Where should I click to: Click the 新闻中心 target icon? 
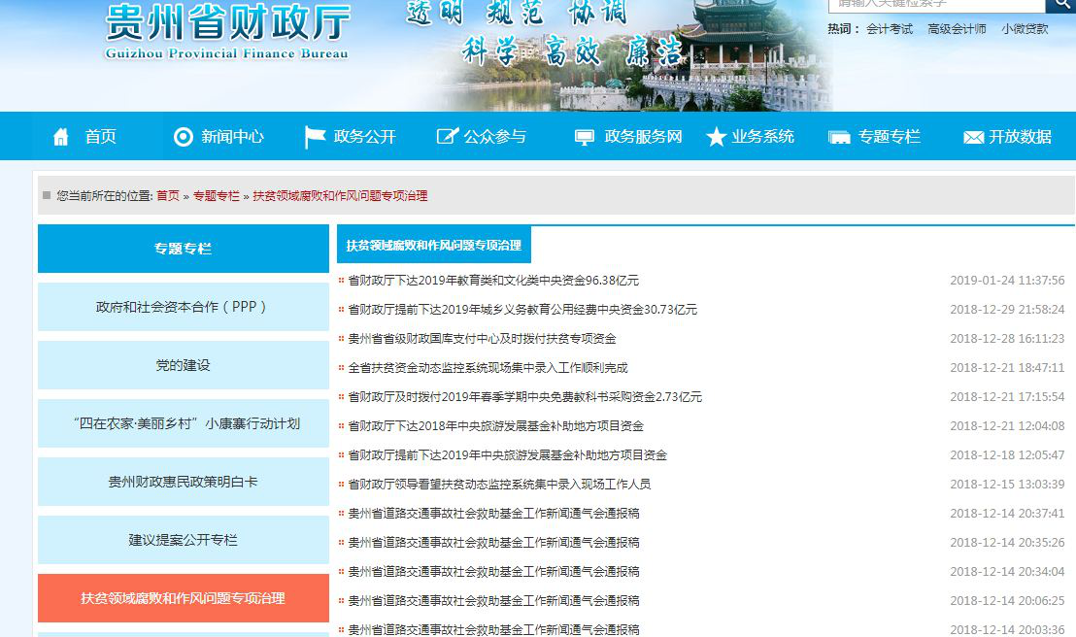184,137
